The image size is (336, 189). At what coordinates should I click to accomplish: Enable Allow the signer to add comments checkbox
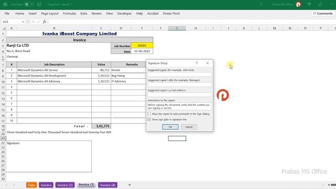point(149,114)
